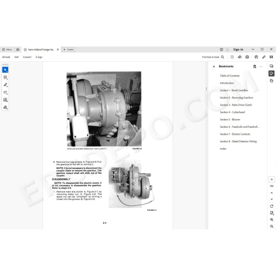Copy the share link icon

point(264,57)
